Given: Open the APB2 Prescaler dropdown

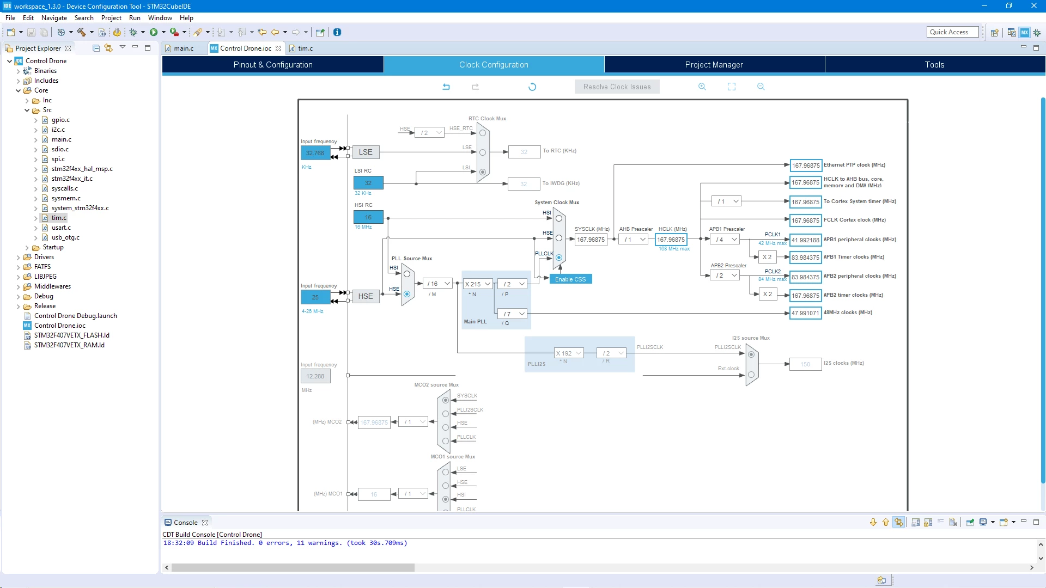Looking at the screenshot, I should 725,275.
